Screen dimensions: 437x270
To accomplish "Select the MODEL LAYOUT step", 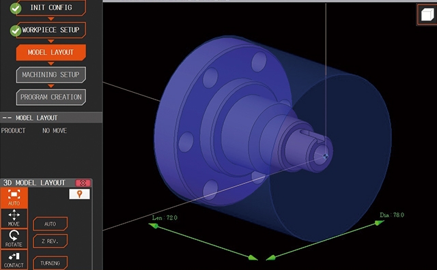I will (51, 52).
